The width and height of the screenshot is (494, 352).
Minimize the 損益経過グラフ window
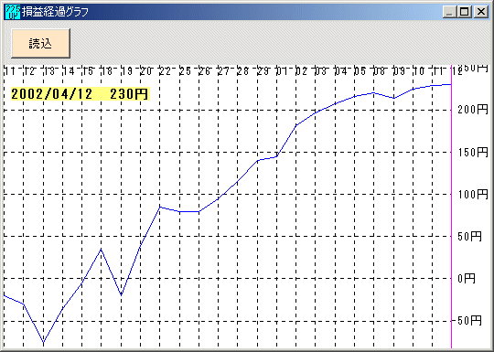click(449, 12)
